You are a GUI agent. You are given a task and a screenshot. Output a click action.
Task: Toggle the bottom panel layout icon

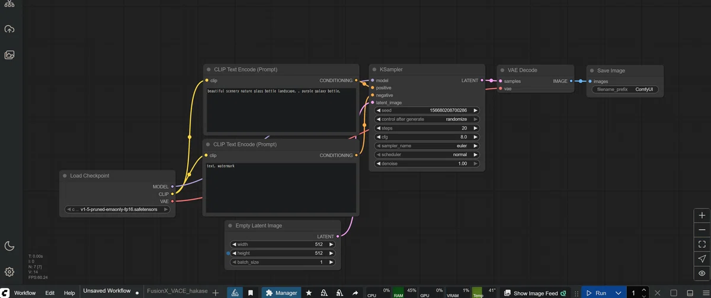click(690, 293)
